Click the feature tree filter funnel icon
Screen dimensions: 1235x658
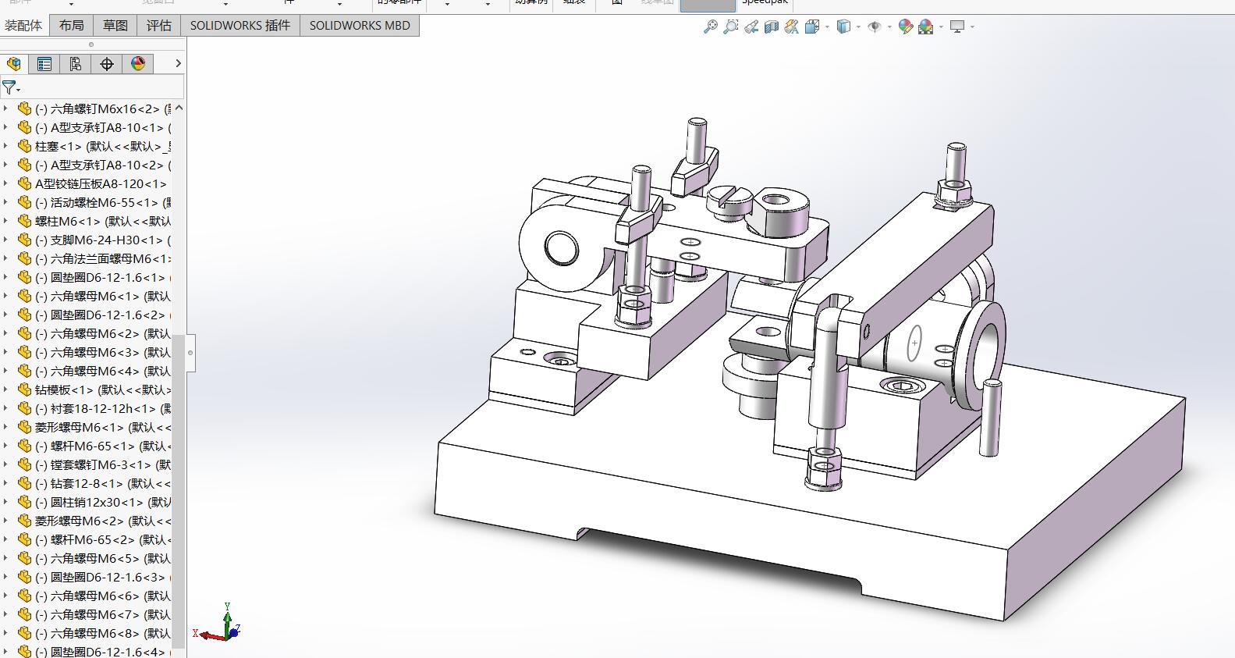(9, 87)
